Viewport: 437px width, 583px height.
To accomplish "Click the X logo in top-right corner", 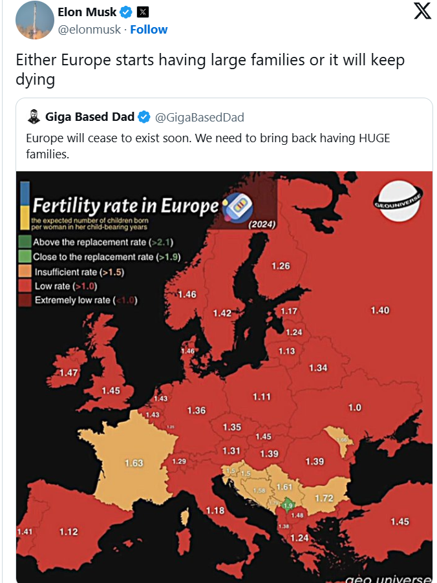I will pyautogui.click(x=423, y=10).
